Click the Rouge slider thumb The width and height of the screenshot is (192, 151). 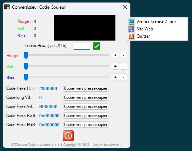[26, 56]
